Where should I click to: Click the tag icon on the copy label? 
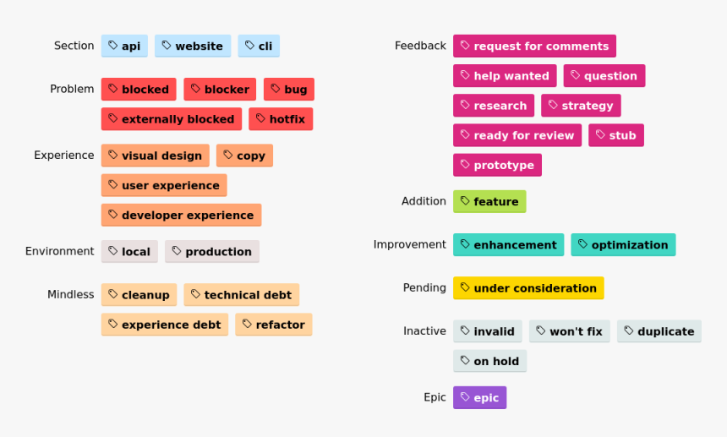click(x=228, y=155)
